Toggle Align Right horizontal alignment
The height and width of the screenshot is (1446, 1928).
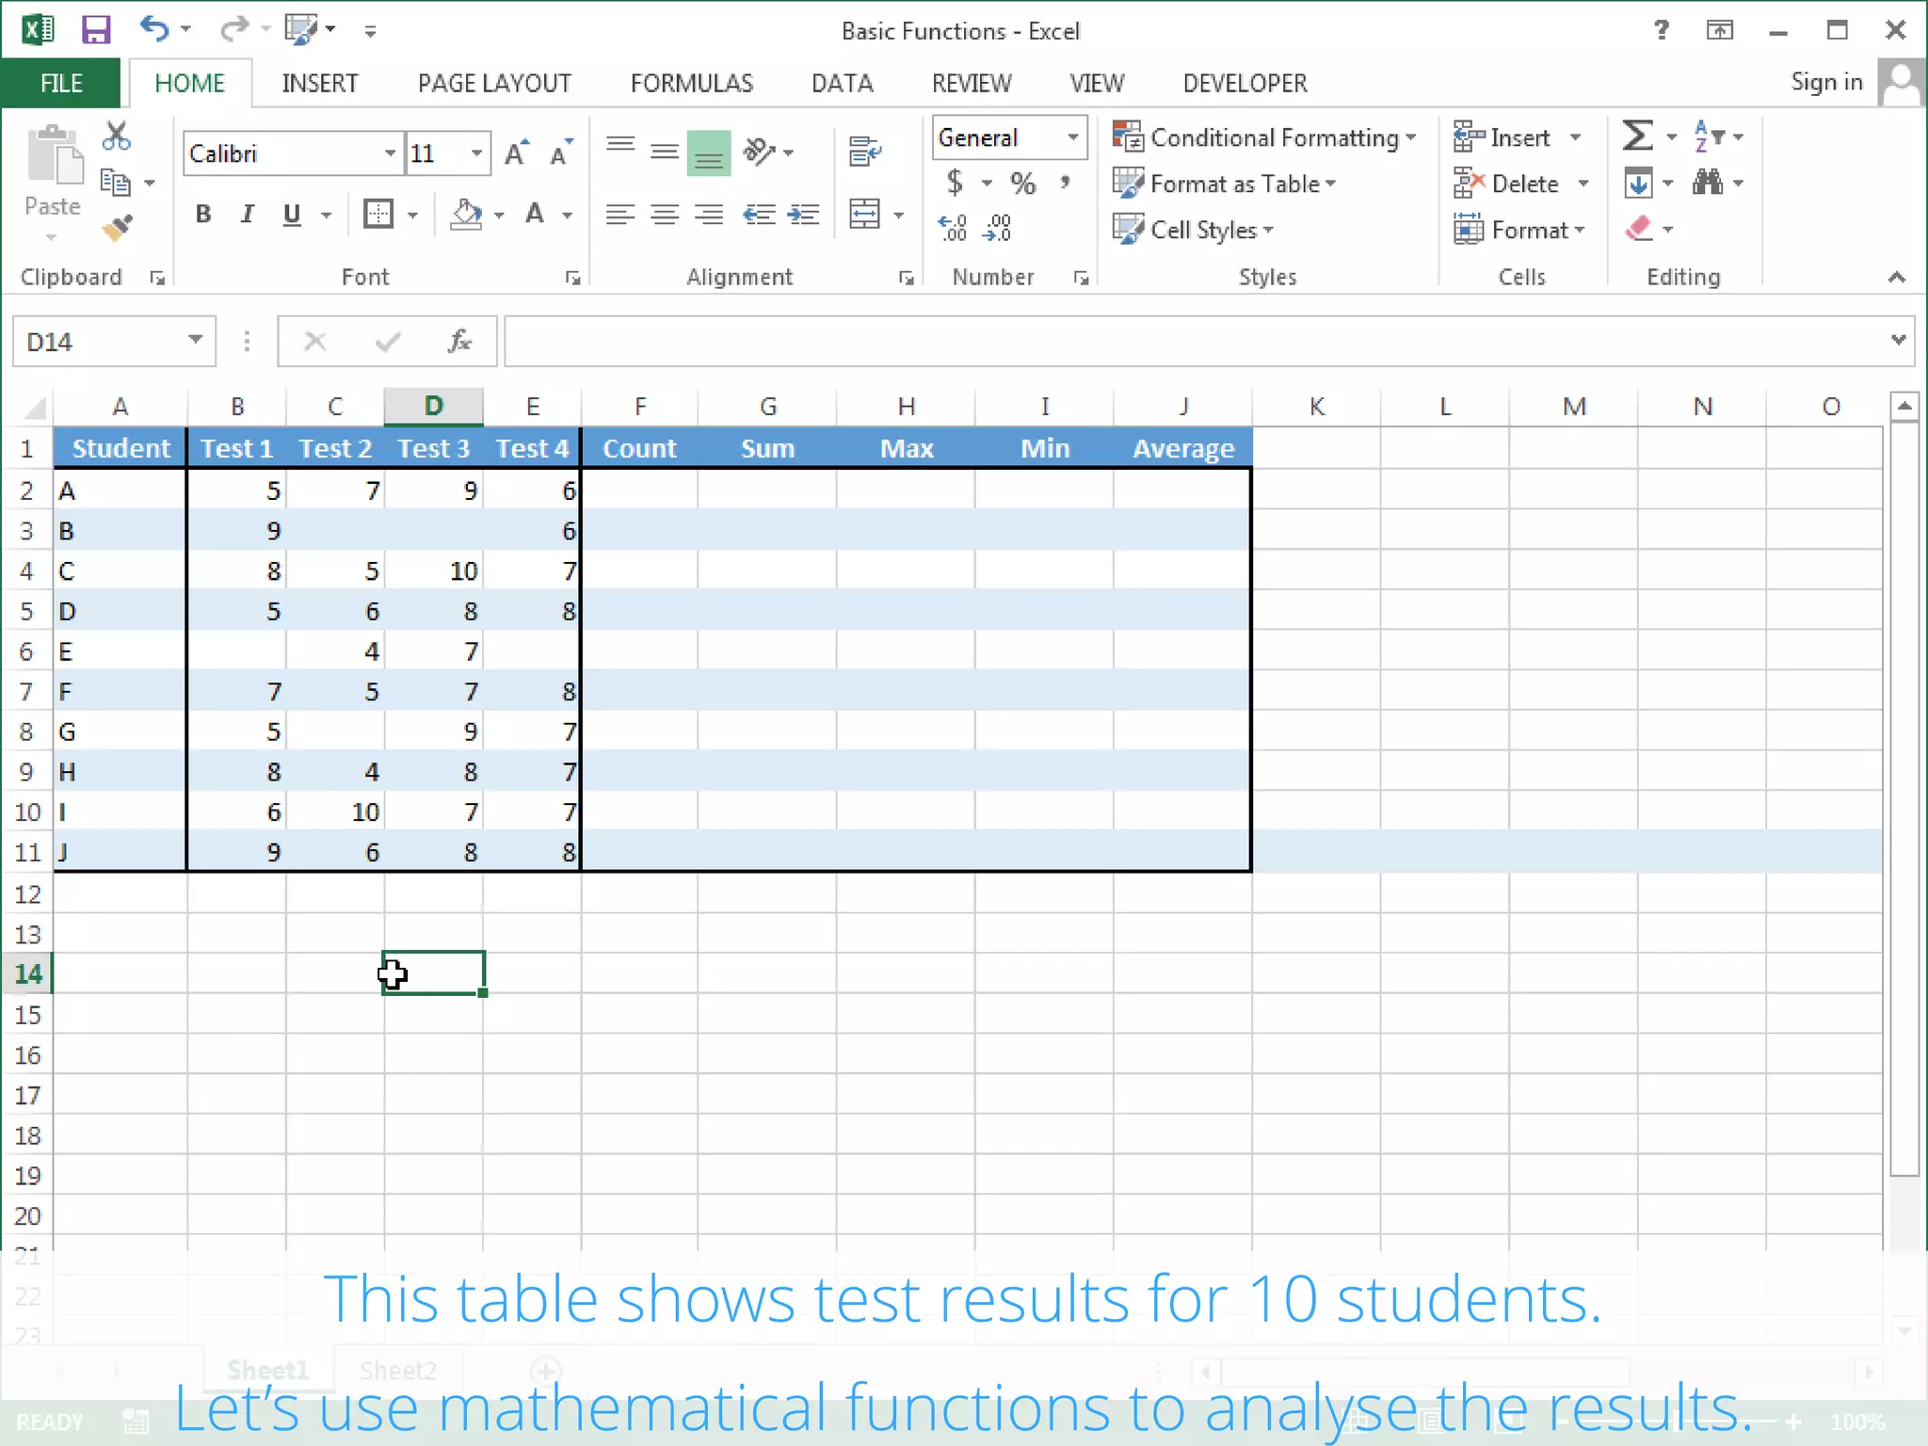point(709,215)
